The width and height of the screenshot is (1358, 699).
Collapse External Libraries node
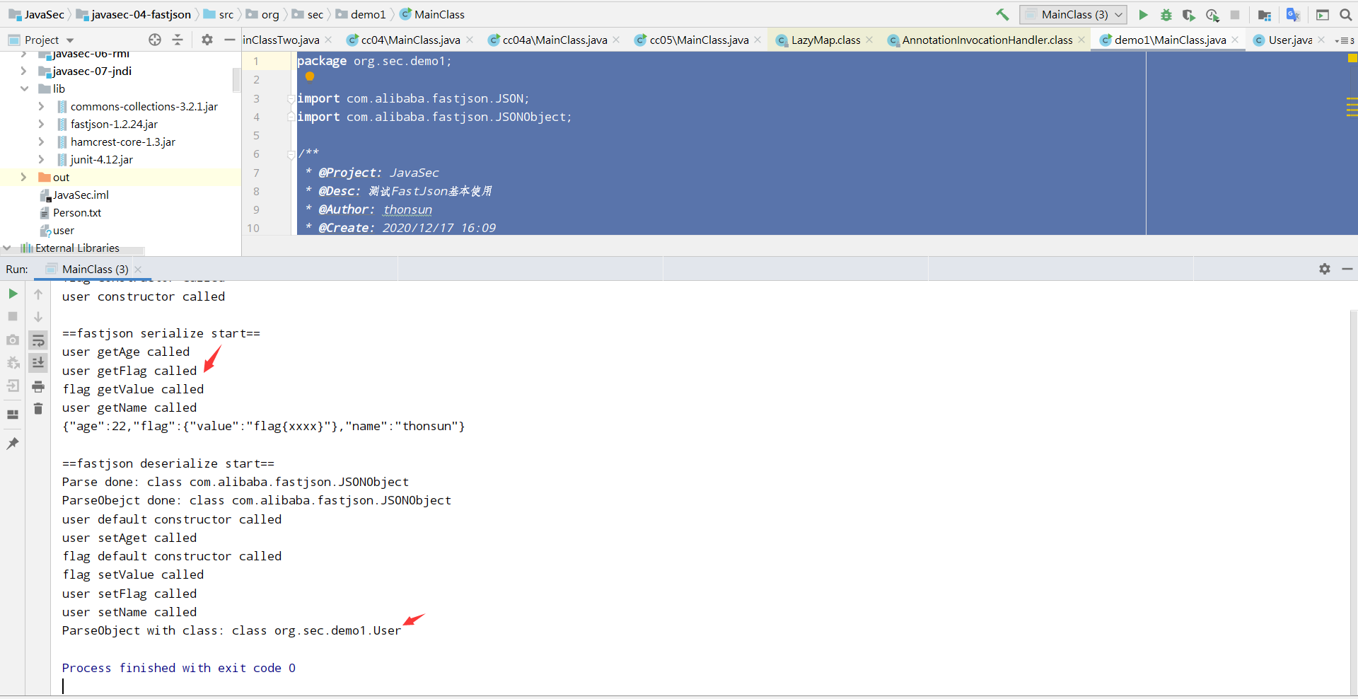(x=7, y=248)
